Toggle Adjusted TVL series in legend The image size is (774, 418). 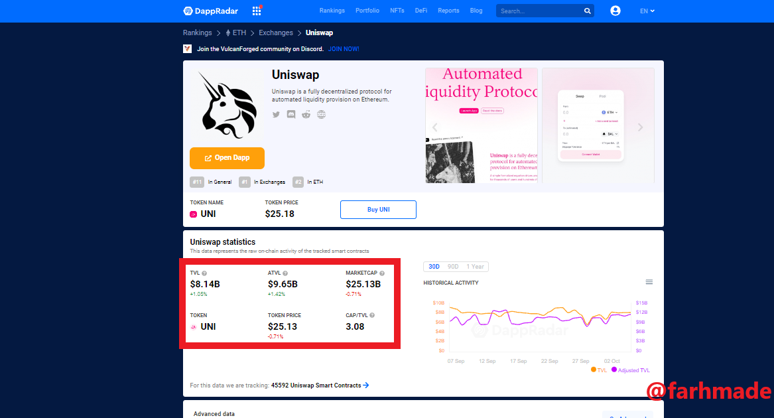click(x=630, y=370)
